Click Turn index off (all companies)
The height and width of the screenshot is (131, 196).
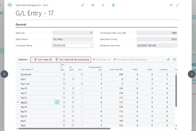[72, 60]
